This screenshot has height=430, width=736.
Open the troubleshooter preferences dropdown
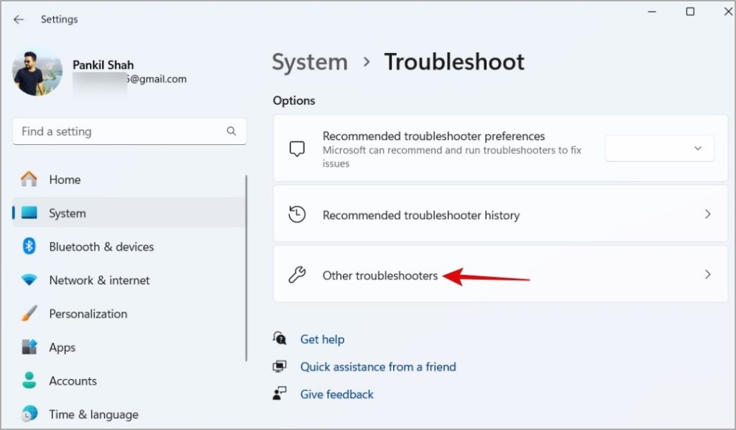tap(660, 149)
